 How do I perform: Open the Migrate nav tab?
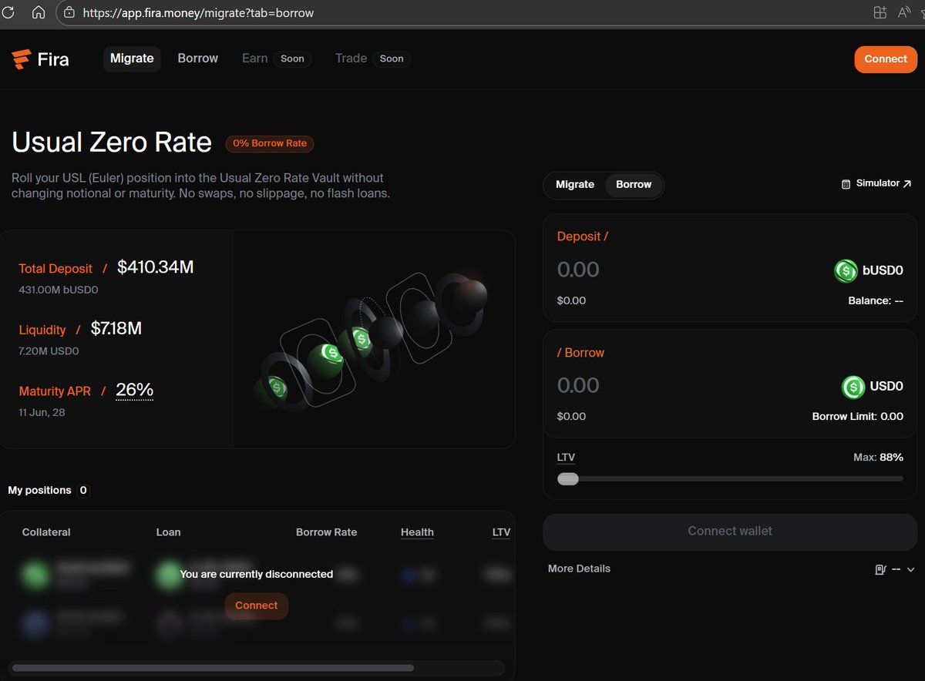[x=132, y=59]
